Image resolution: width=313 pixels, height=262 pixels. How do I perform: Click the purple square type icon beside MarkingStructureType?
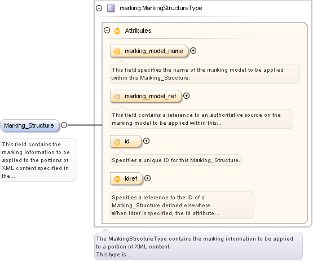tap(111, 8)
